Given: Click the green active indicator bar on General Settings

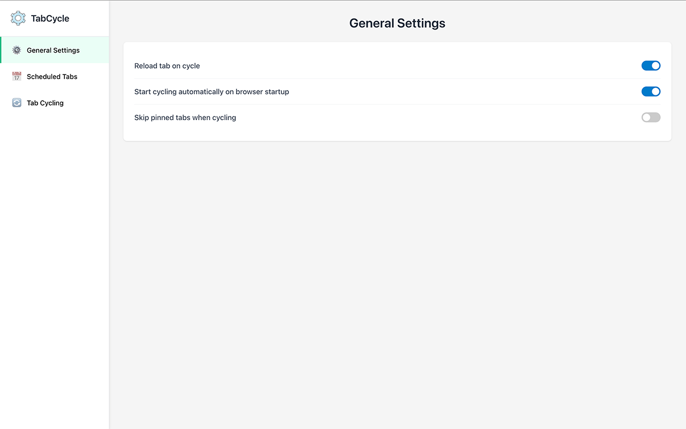Looking at the screenshot, I should click(1, 50).
